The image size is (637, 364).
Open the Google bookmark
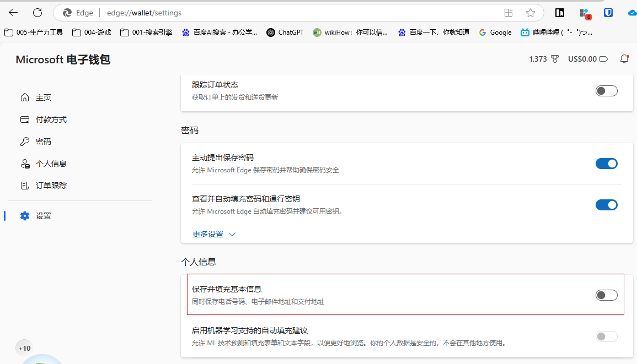point(495,32)
